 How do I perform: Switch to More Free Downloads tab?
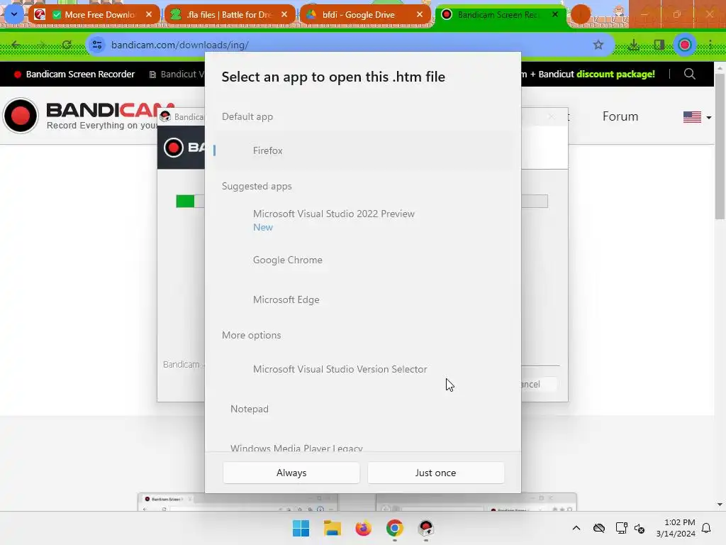pos(93,14)
